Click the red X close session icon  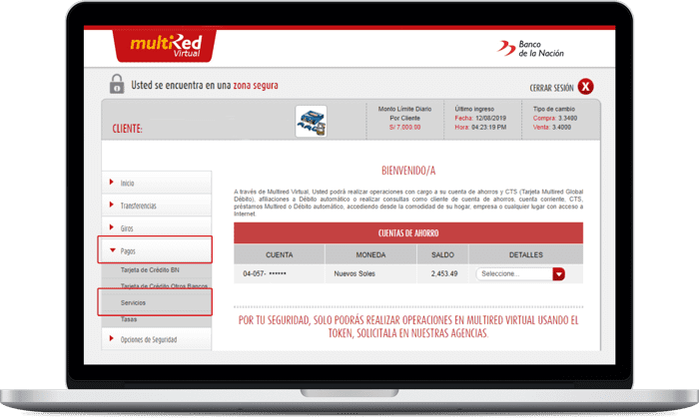tap(585, 87)
